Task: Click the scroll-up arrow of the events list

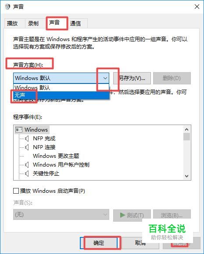Action: click(186, 129)
